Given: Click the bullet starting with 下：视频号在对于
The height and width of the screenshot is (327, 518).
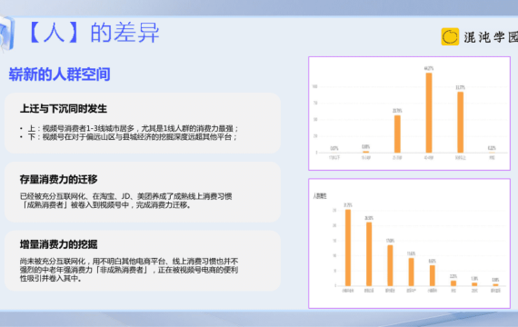Looking at the screenshot, I should (x=128, y=137).
